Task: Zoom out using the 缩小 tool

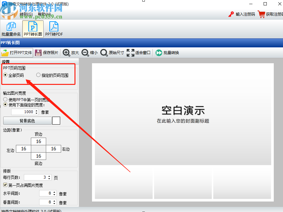Action: (x=89, y=52)
